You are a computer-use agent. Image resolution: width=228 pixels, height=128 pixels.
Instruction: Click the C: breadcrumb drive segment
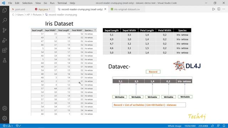pos(13,15)
